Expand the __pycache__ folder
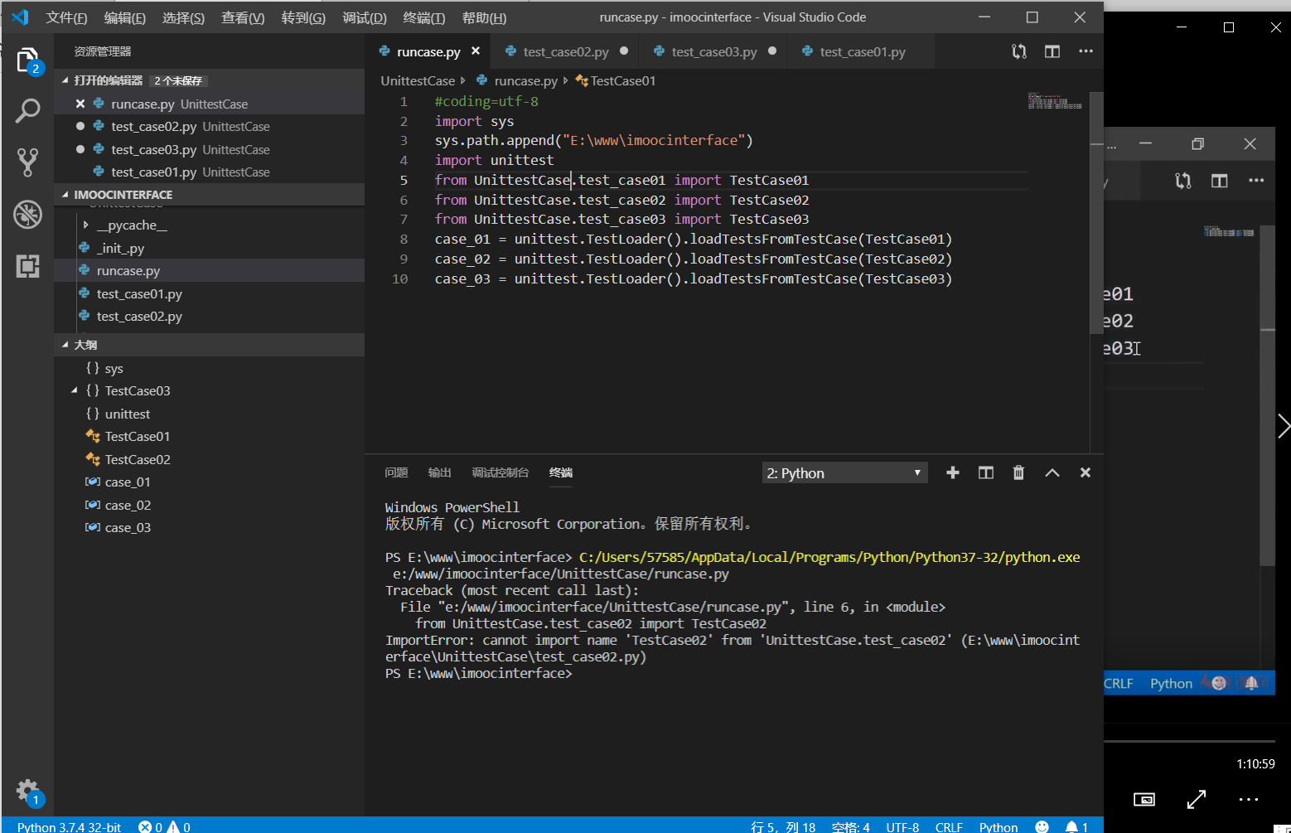The width and height of the screenshot is (1291, 833). pos(132,225)
